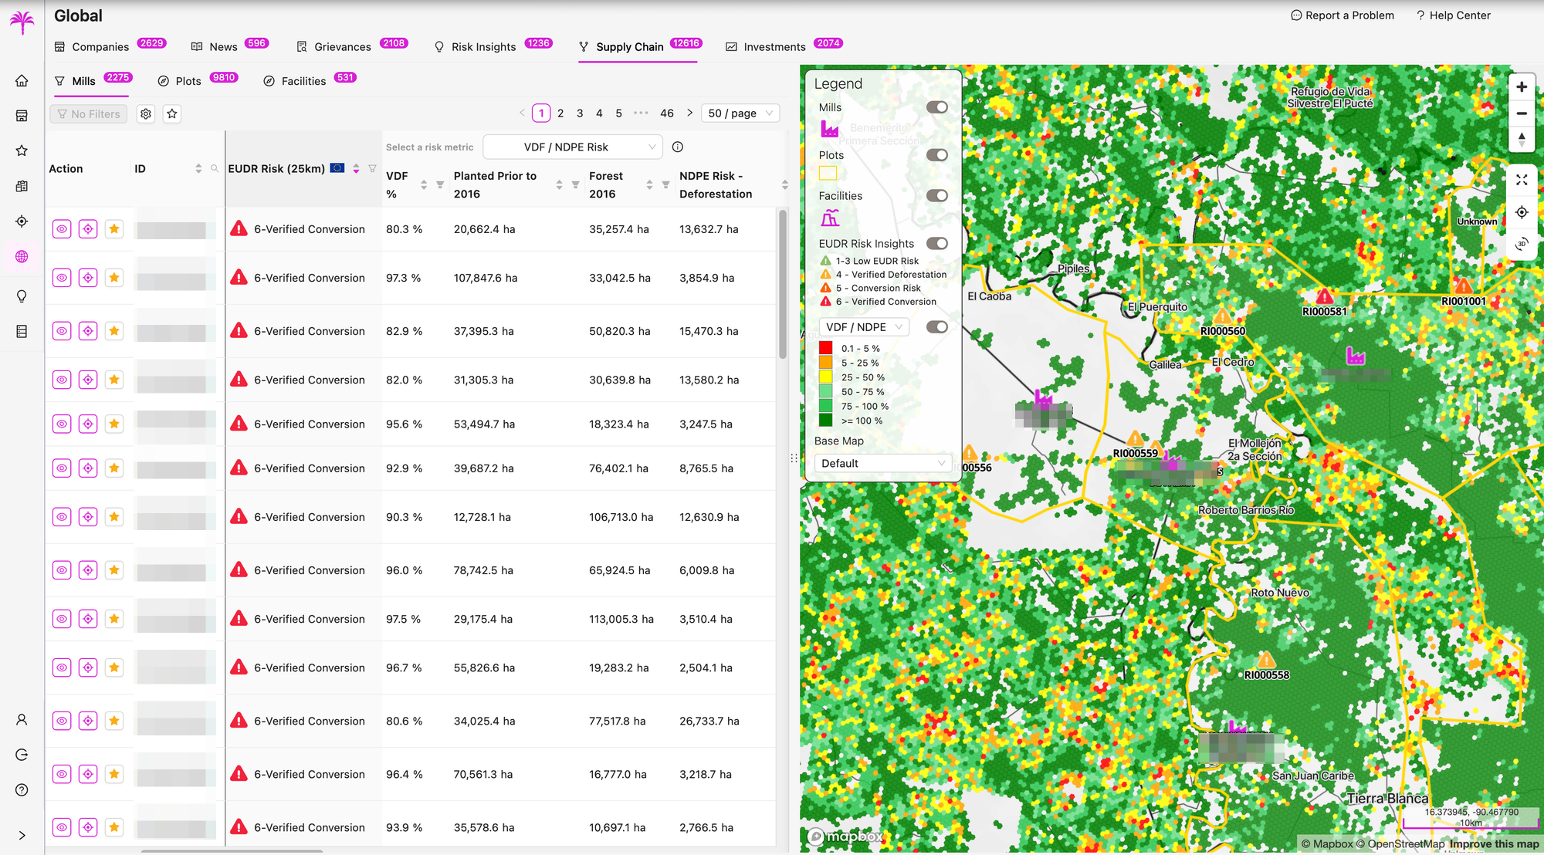Click the eye icon in the 96.0 % row
The image size is (1544, 855).
tap(62, 570)
